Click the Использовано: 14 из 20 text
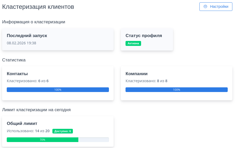236x148 pixels. click(x=28, y=131)
